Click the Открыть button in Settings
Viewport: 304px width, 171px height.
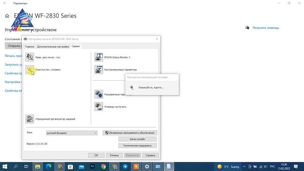[13, 46]
